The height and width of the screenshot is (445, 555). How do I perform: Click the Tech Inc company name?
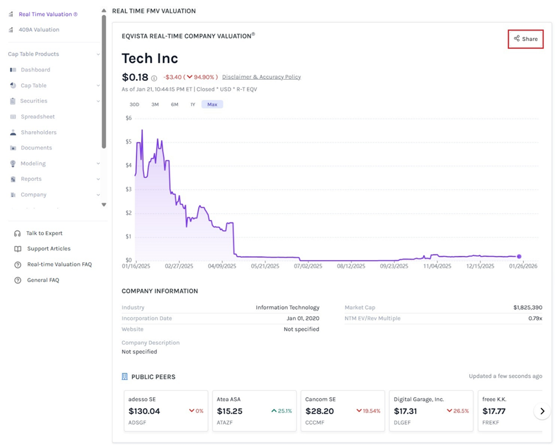pos(150,59)
